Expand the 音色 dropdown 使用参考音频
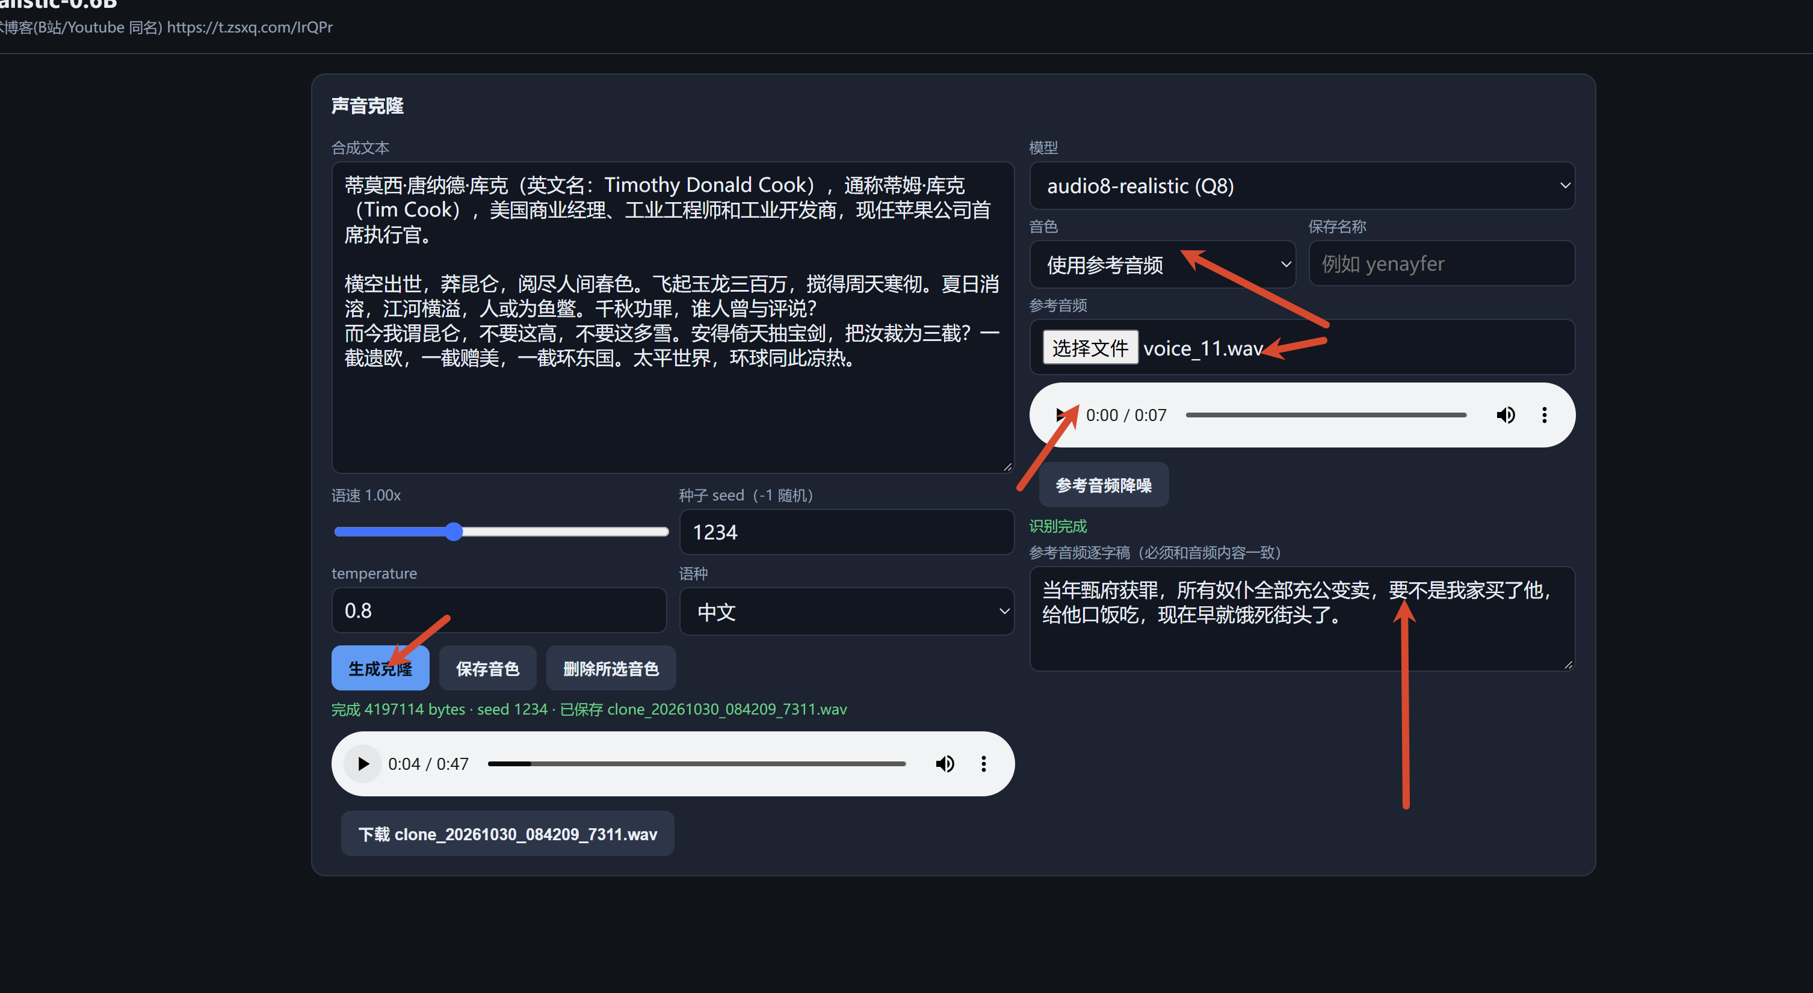This screenshot has height=993, width=1813. [1162, 265]
